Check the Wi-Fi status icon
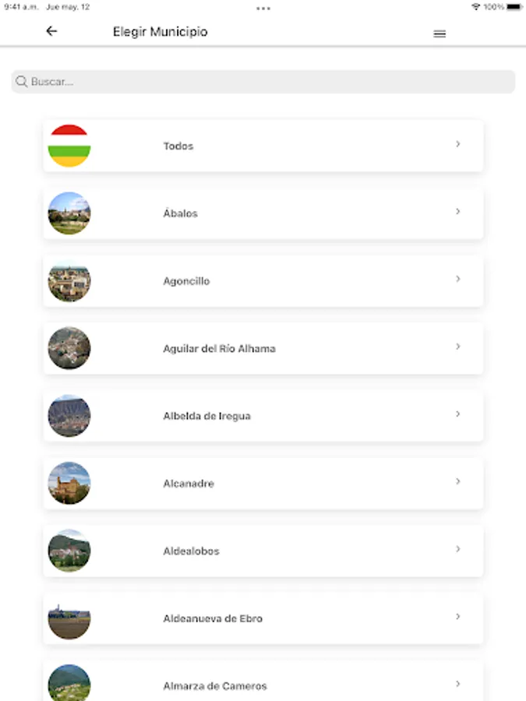This screenshot has width=526, height=701. [x=476, y=7]
